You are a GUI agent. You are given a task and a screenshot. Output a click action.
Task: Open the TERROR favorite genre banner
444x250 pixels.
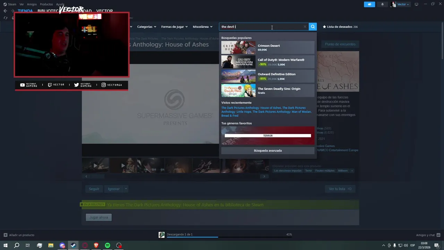[x=268, y=135]
